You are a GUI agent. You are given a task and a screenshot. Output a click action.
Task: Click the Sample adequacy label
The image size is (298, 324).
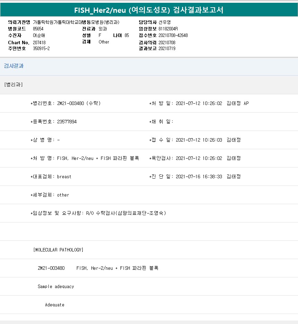click(x=56, y=287)
